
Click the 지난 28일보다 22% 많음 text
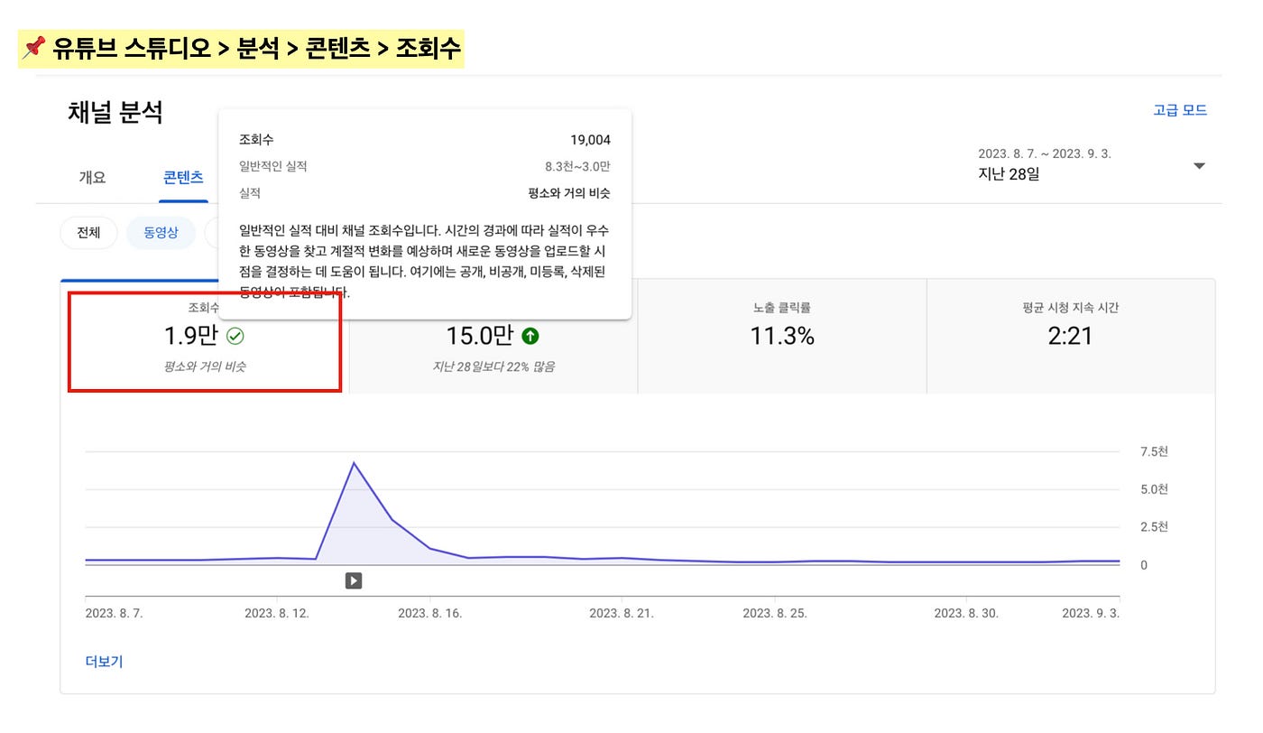493,366
